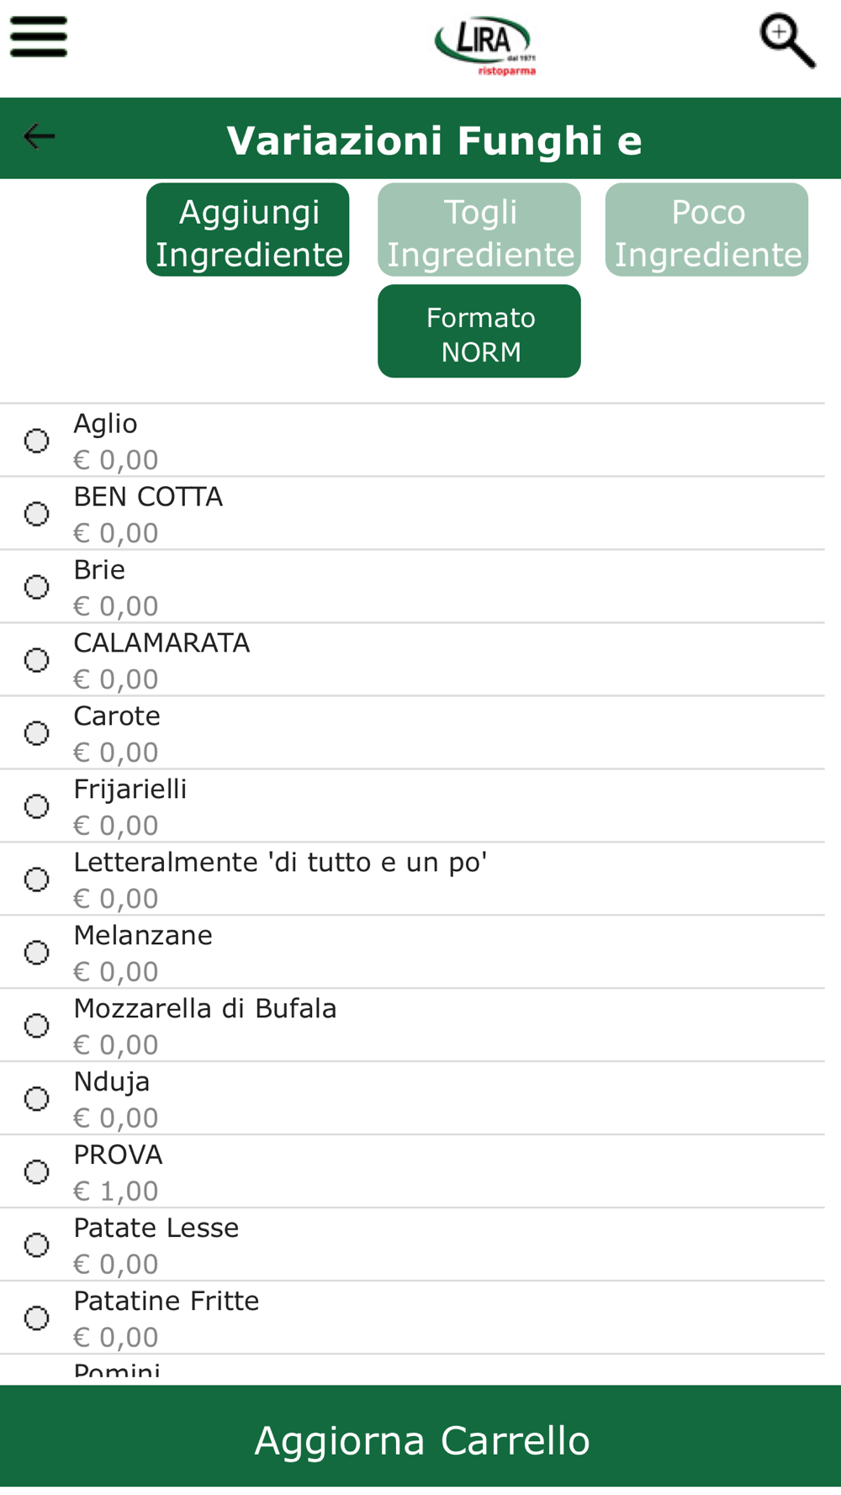The image size is (841, 1495).
Task: Select the Melanzane radio button
Action: pyautogui.click(x=36, y=953)
